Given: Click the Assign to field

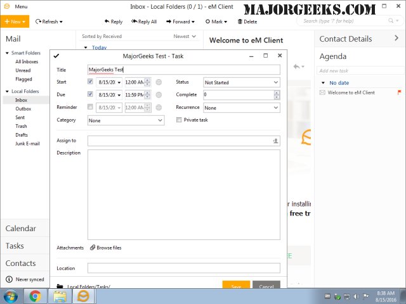Looking at the screenshot, I should pos(184,141).
